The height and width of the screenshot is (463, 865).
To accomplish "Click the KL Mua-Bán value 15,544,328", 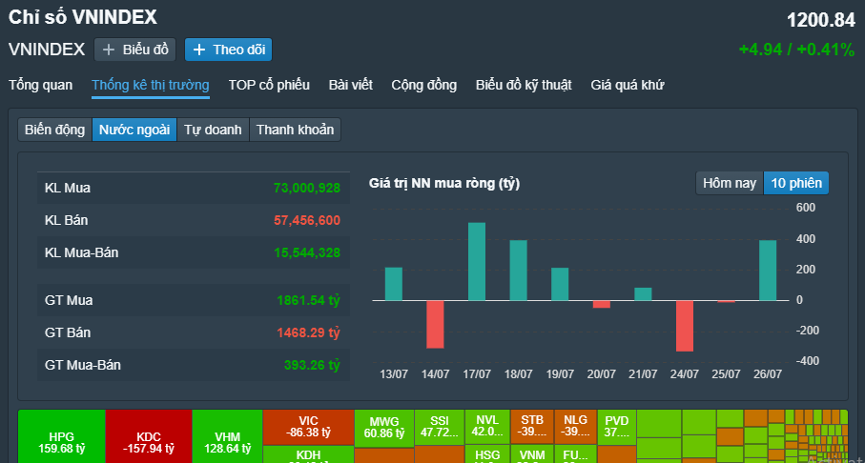I will tap(307, 253).
